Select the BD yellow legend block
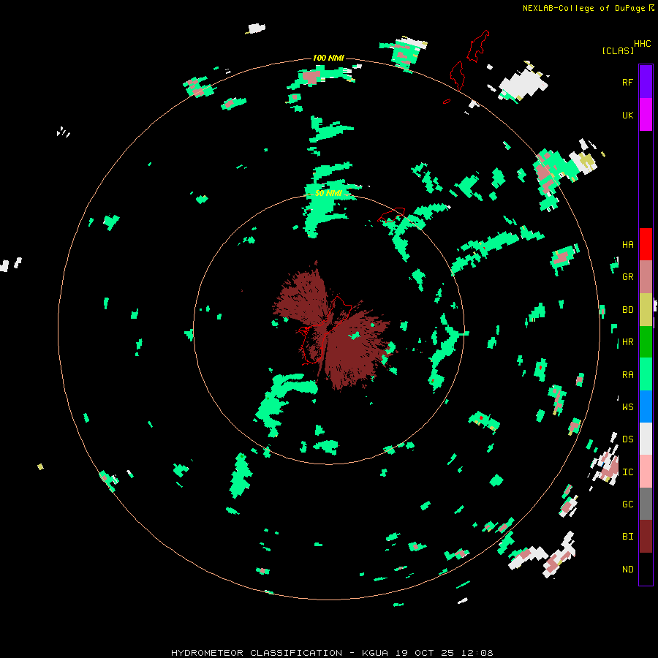The width and height of the screenshot is (658, 658). tap(646, 310)
